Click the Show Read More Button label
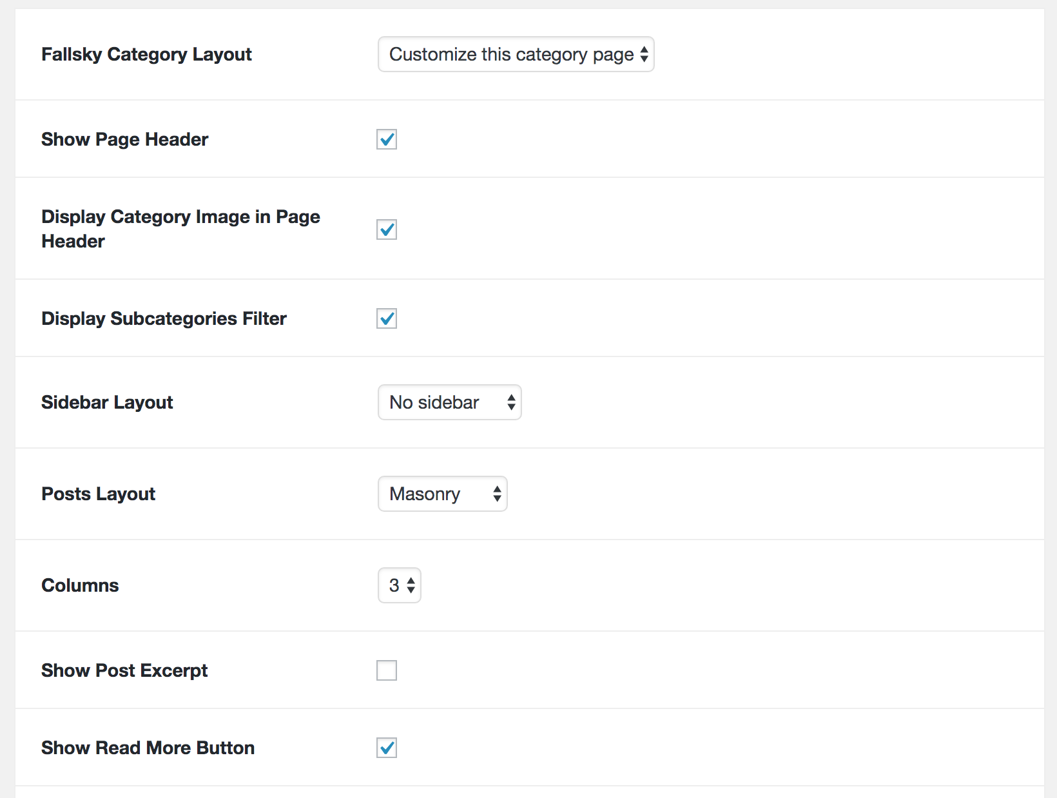Image resolution: width=1057 pixels, height=798 pixels. pyautogui.click(x=148, y=748)
